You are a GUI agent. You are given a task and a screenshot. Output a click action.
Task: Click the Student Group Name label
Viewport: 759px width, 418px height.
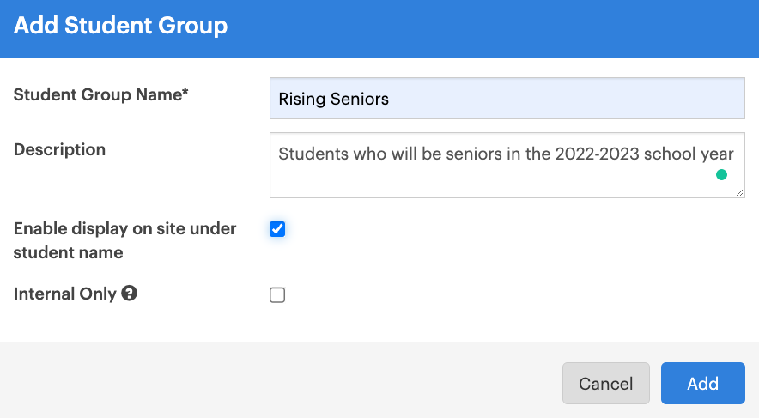100,94
